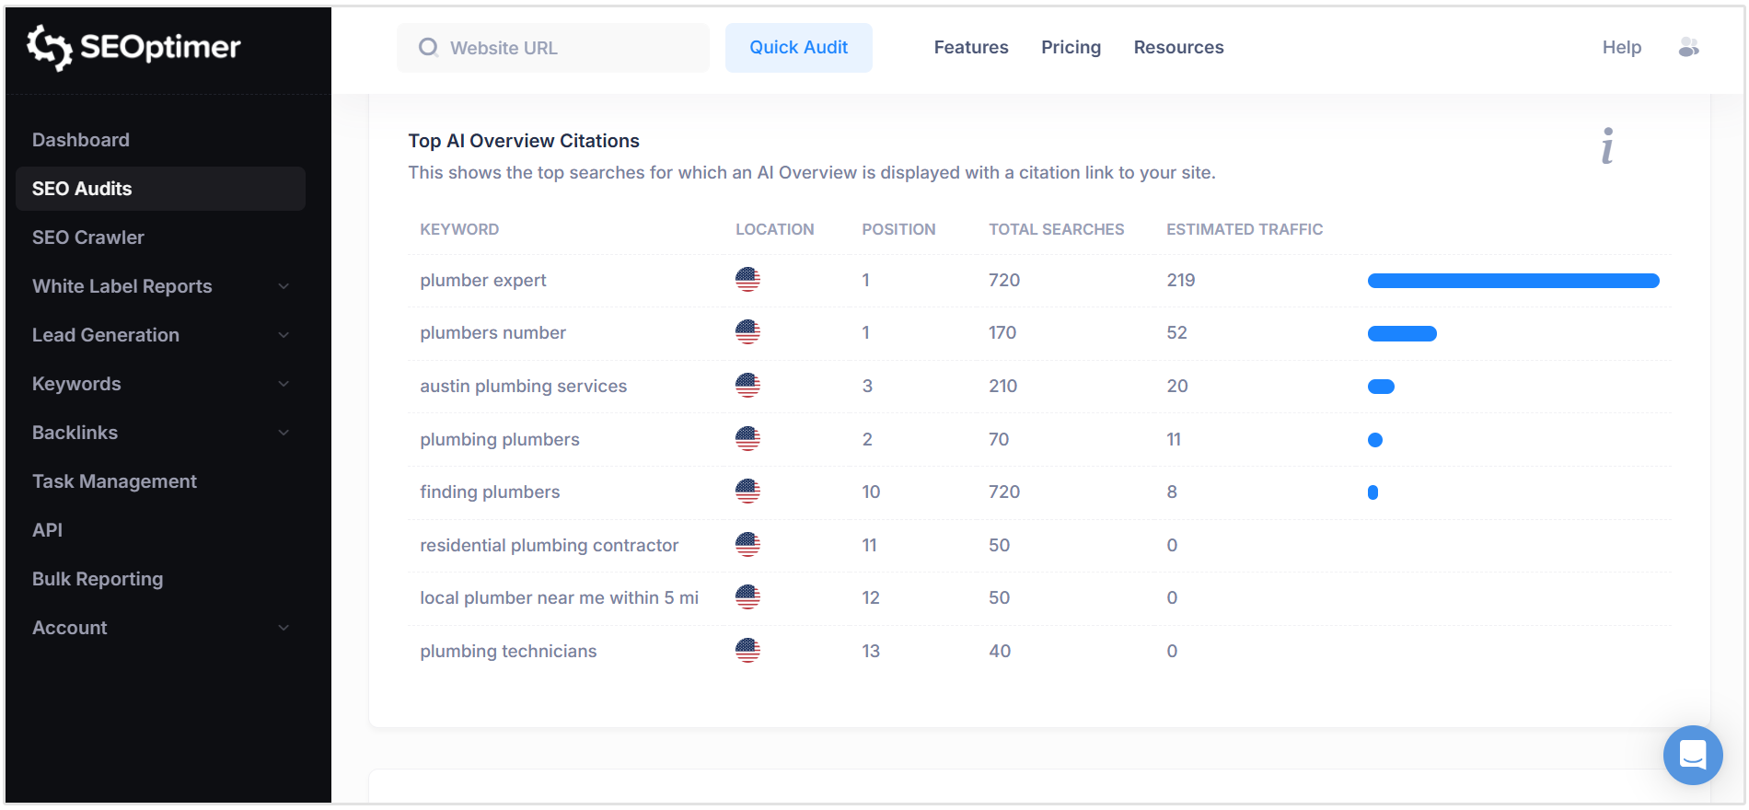
Task: Click the Help link
Action: 1622,47
